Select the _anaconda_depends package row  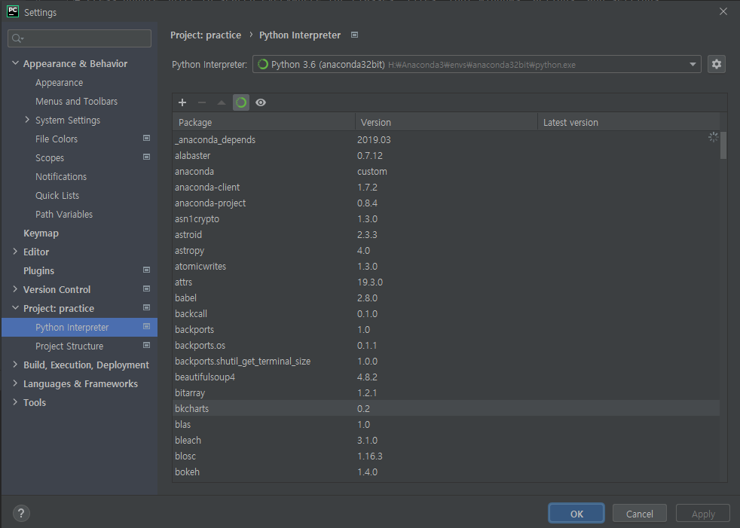(x=446, y=139)
